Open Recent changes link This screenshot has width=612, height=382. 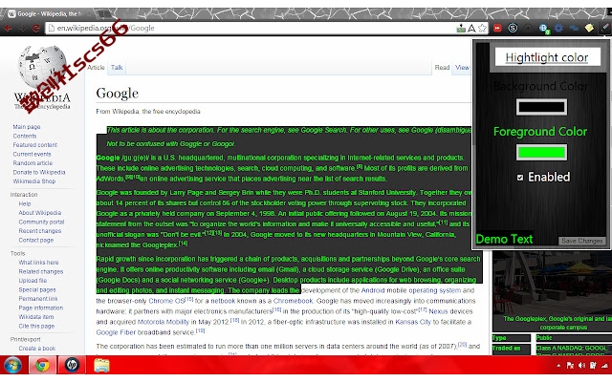40,231
